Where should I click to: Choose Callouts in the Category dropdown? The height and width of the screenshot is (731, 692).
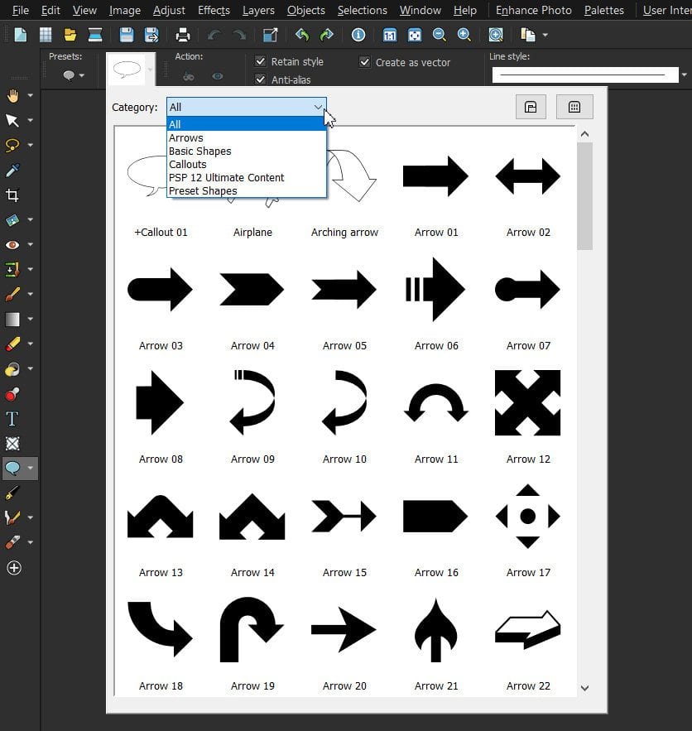[x=187, y=164]
